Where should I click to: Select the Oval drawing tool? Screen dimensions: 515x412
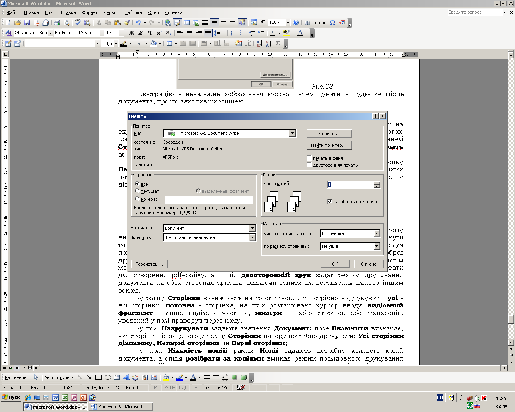click(x=107, y=377)
